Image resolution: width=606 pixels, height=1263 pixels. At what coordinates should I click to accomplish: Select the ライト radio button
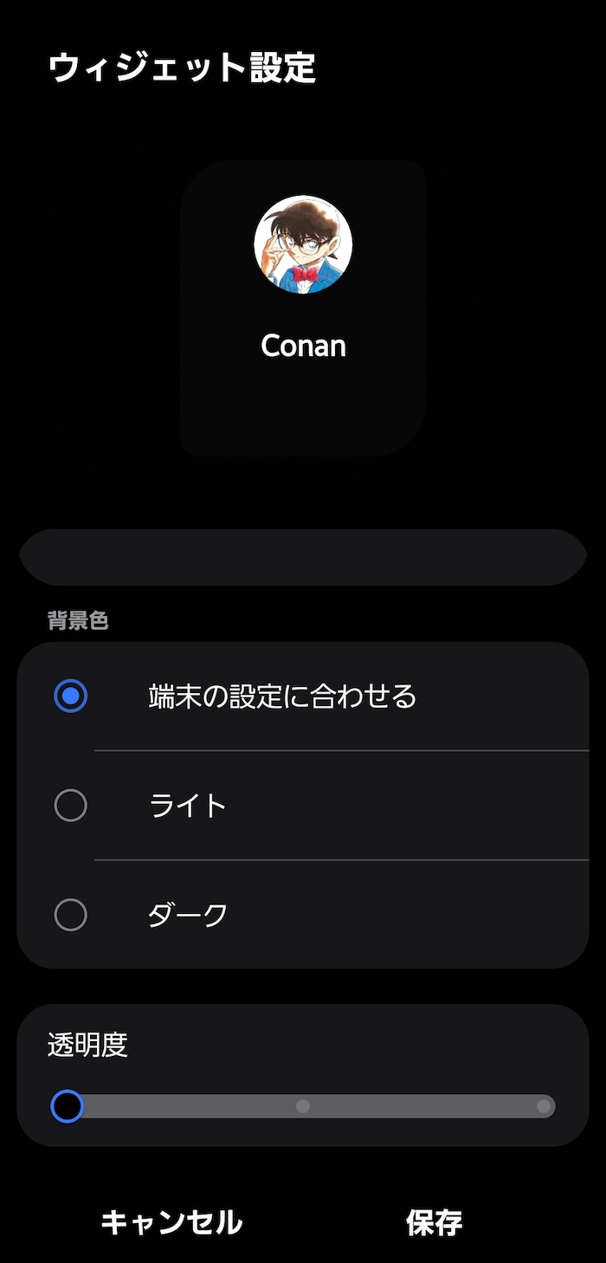point(70,806)
